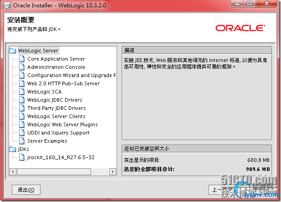281x202 pixels.
Task: Click the WebLogic SCA document icon
Action: [x=22, y=92]
